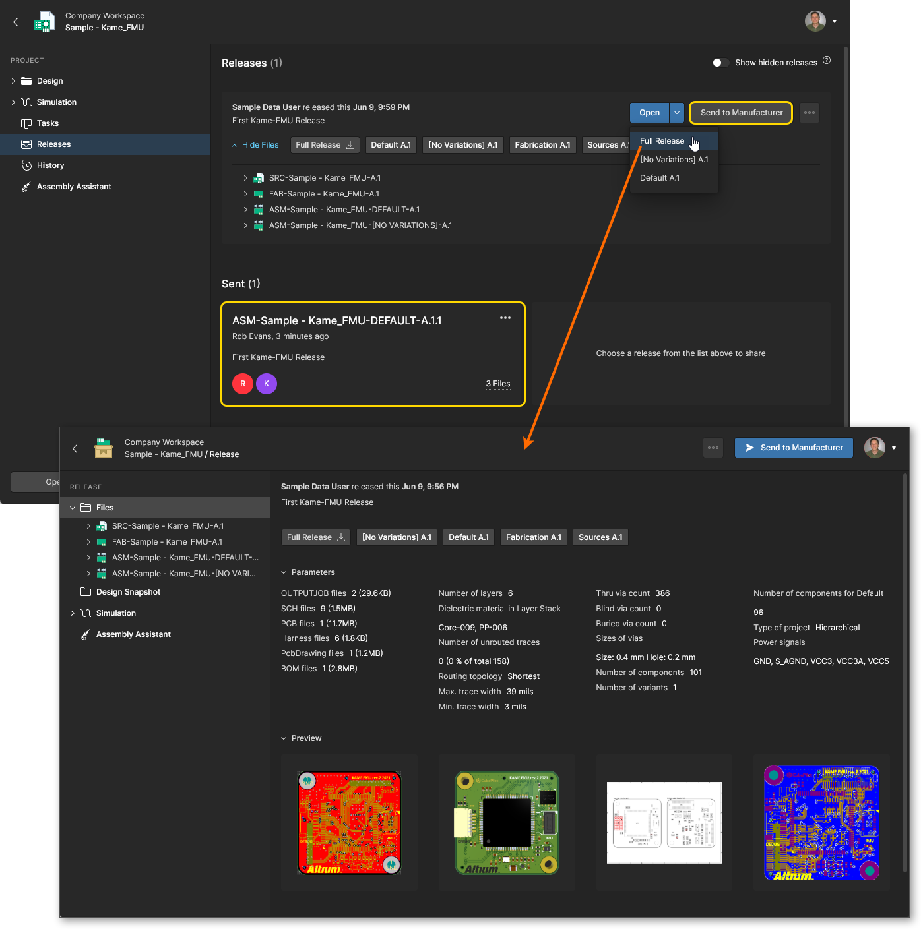Click Sources A.1 button in Release window
921x929 pixels.
(x=600, y=537)
